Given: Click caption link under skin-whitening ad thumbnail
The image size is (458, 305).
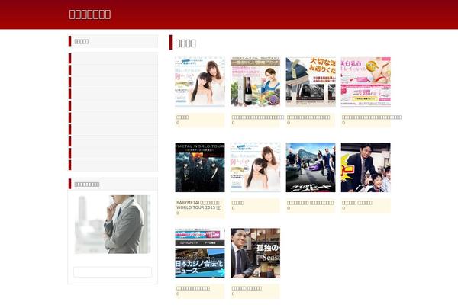Looking at the screenshot, I should pyautogui.click(x=372, y=117).
